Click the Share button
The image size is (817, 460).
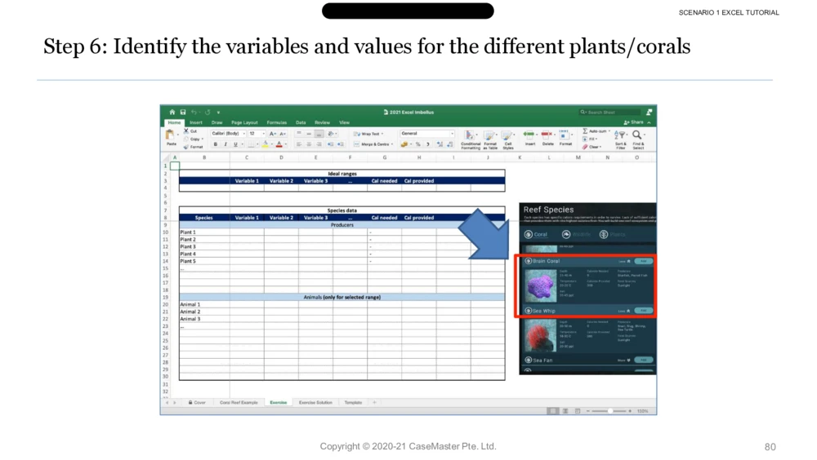click(x=634, y=122)
